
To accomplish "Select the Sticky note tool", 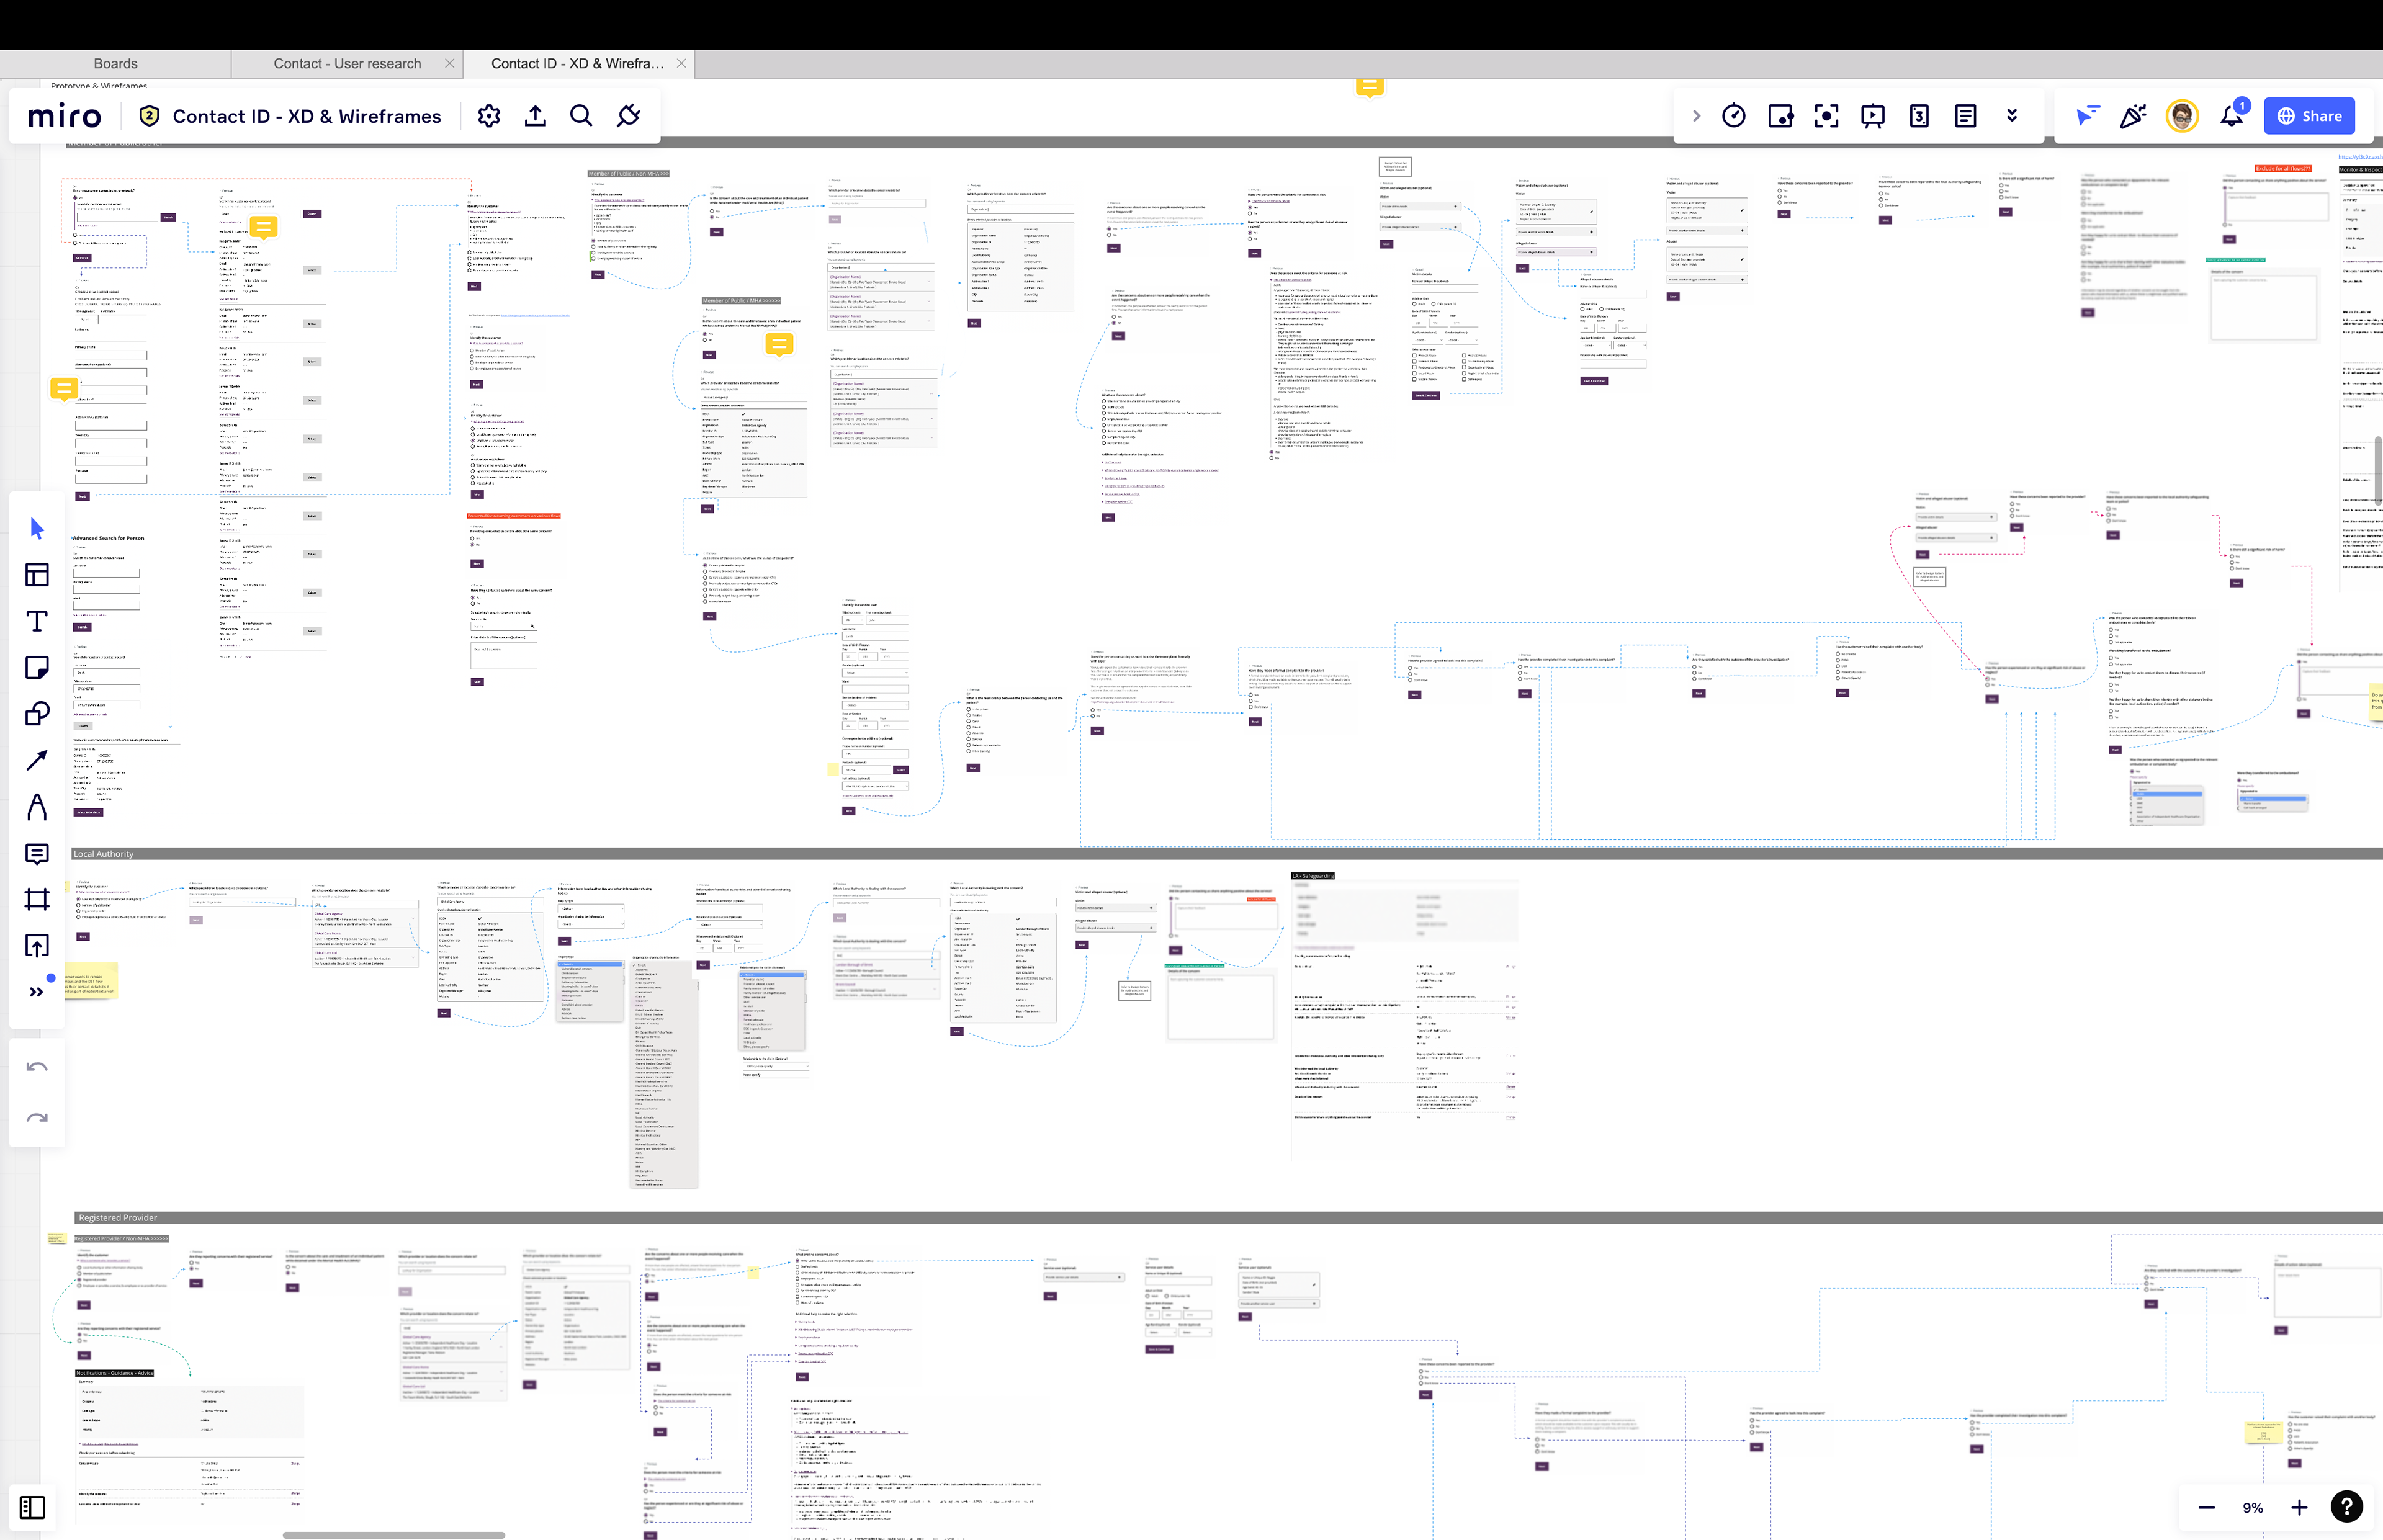I will 37,668.
